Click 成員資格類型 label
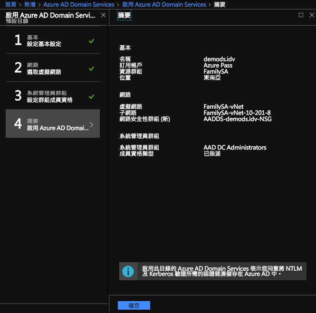Screen dimensions: 316x313 click(x=136, y=154)
